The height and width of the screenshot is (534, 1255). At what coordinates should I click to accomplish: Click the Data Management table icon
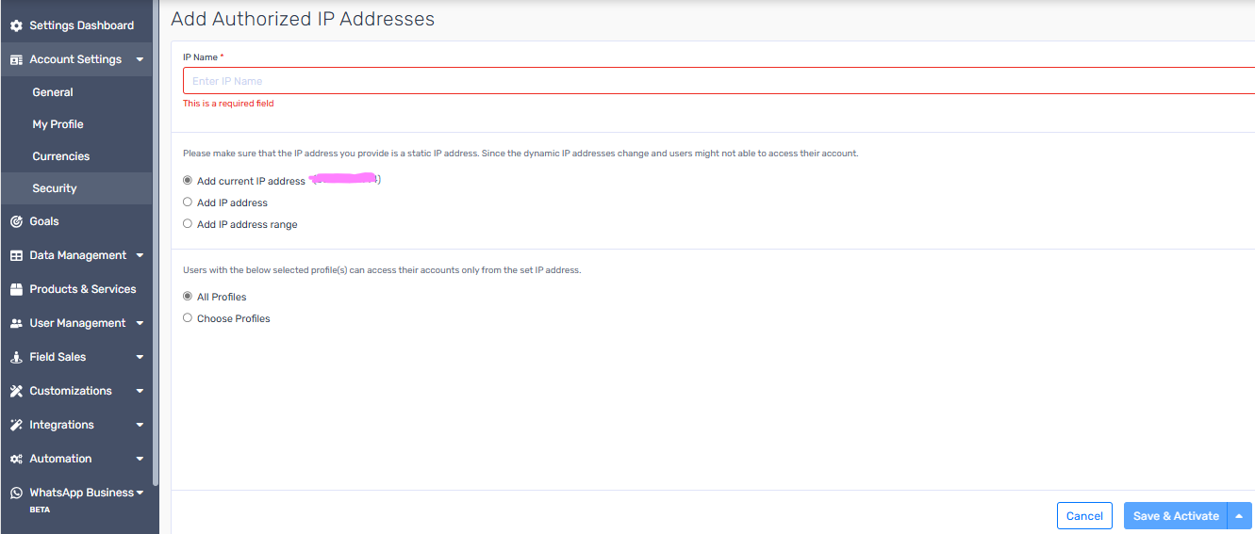(16, 255)
